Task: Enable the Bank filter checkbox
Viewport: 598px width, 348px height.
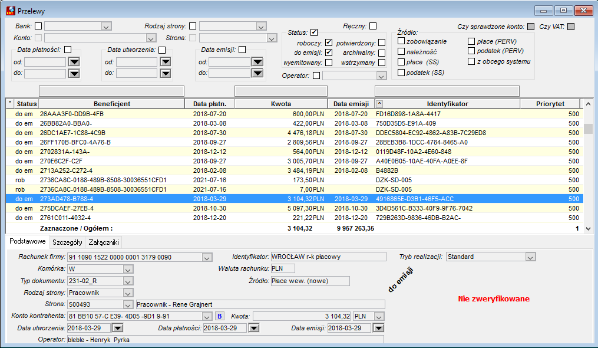Action: tap(38, 26)
